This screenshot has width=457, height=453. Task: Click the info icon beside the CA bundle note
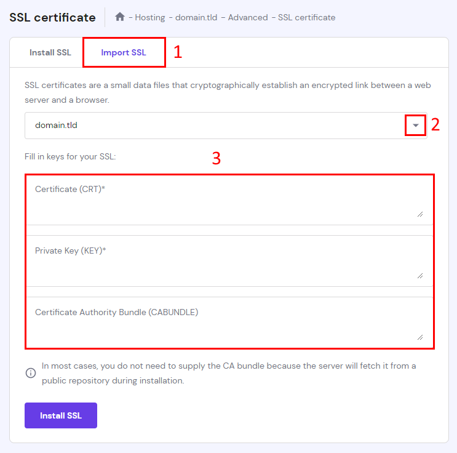click(30, 373)
